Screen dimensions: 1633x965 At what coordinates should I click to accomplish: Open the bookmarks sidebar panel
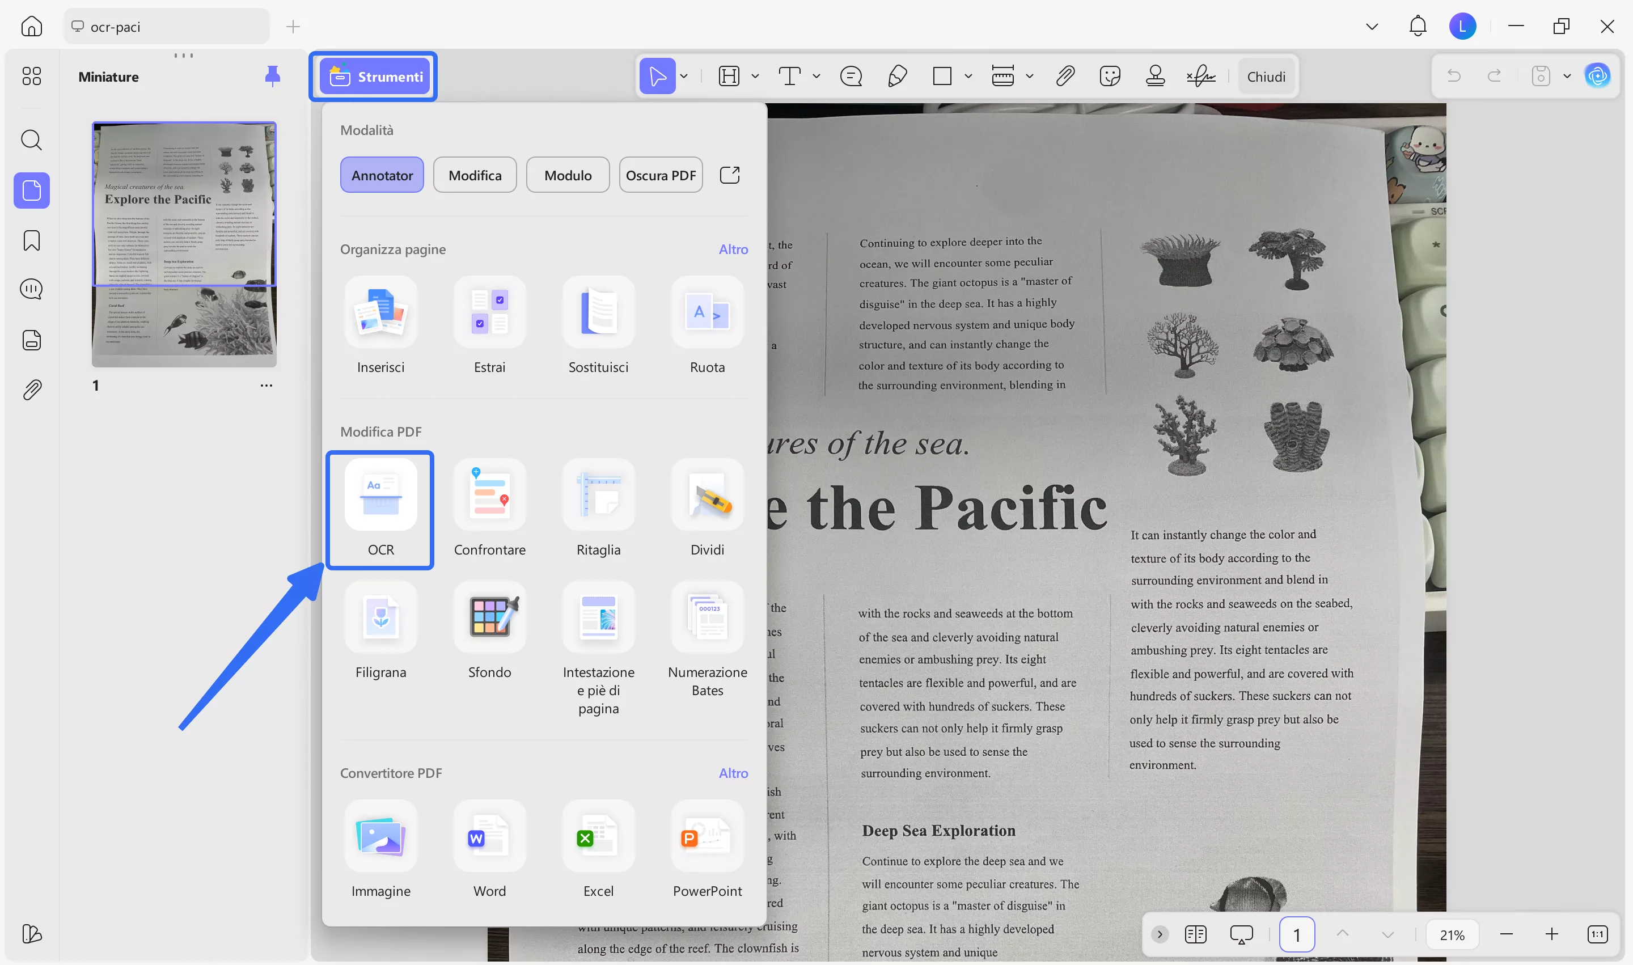[x=31, y=240]
